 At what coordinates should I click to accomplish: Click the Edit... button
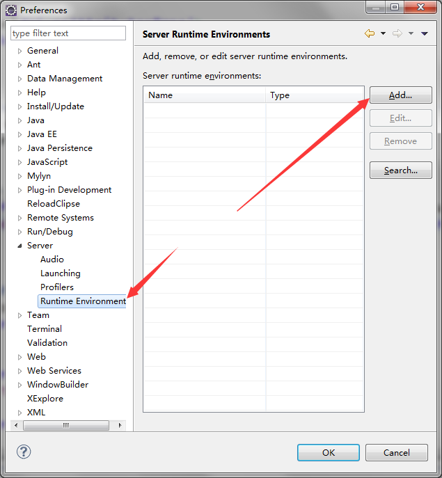coord(400,118)
